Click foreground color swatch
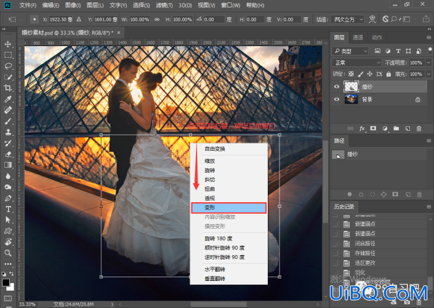Image resolution: width=434 pixels, height=308 pixels. pyautogui.click(x=6, y=282)
